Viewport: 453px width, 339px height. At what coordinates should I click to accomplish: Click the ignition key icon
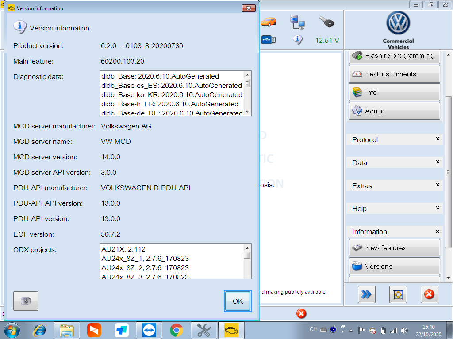click(x=327, y=22)
